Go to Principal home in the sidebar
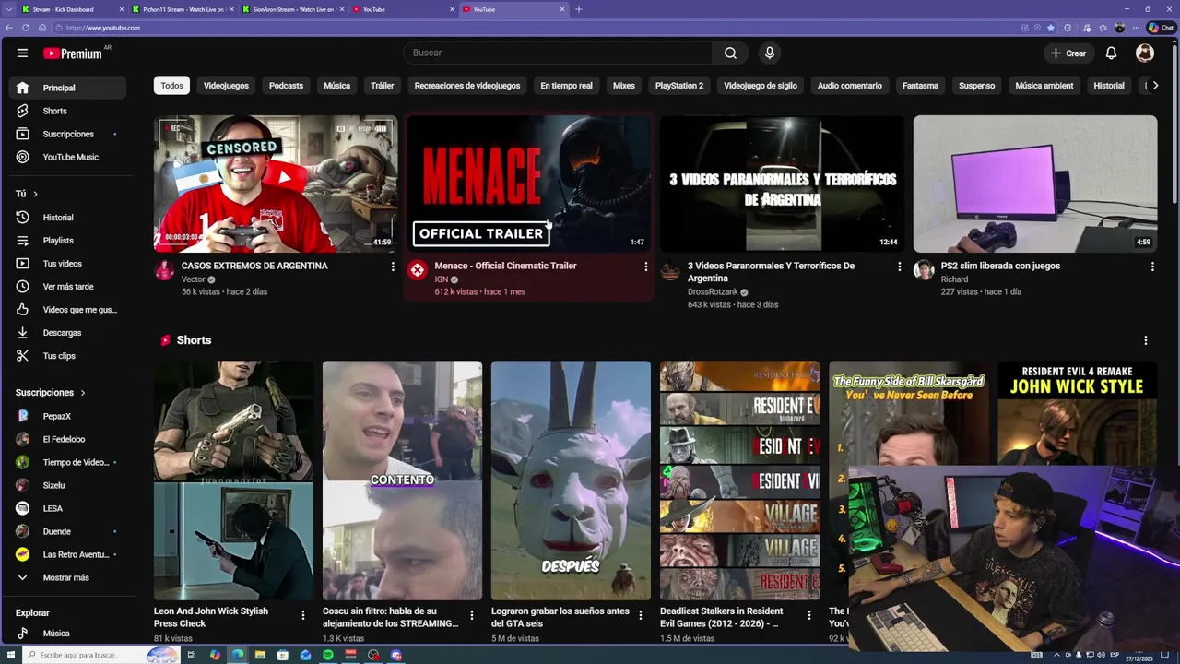The width and height of the screenshot is (1180, 664). pyautogui.click(x=67, y=88)
